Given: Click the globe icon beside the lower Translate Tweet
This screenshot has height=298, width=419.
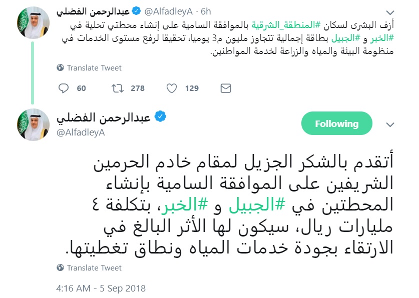Looking at the screenshot, I should tap(61, 268).
